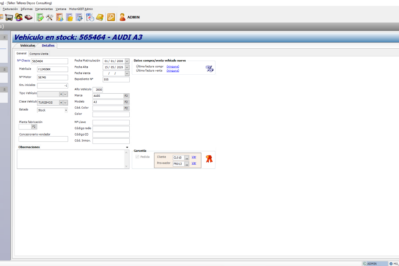The image size is (399, 266).
Task: Click the green checklist pencil icon
Action: (40, 17)
